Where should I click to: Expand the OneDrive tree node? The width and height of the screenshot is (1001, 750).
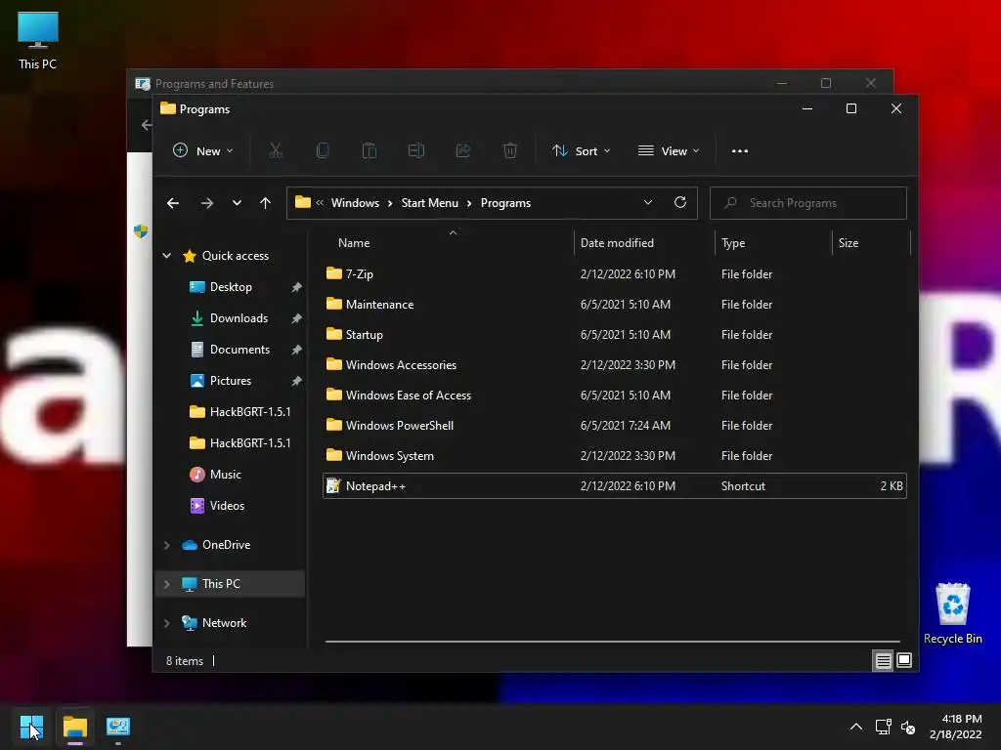tap(166, 545)
